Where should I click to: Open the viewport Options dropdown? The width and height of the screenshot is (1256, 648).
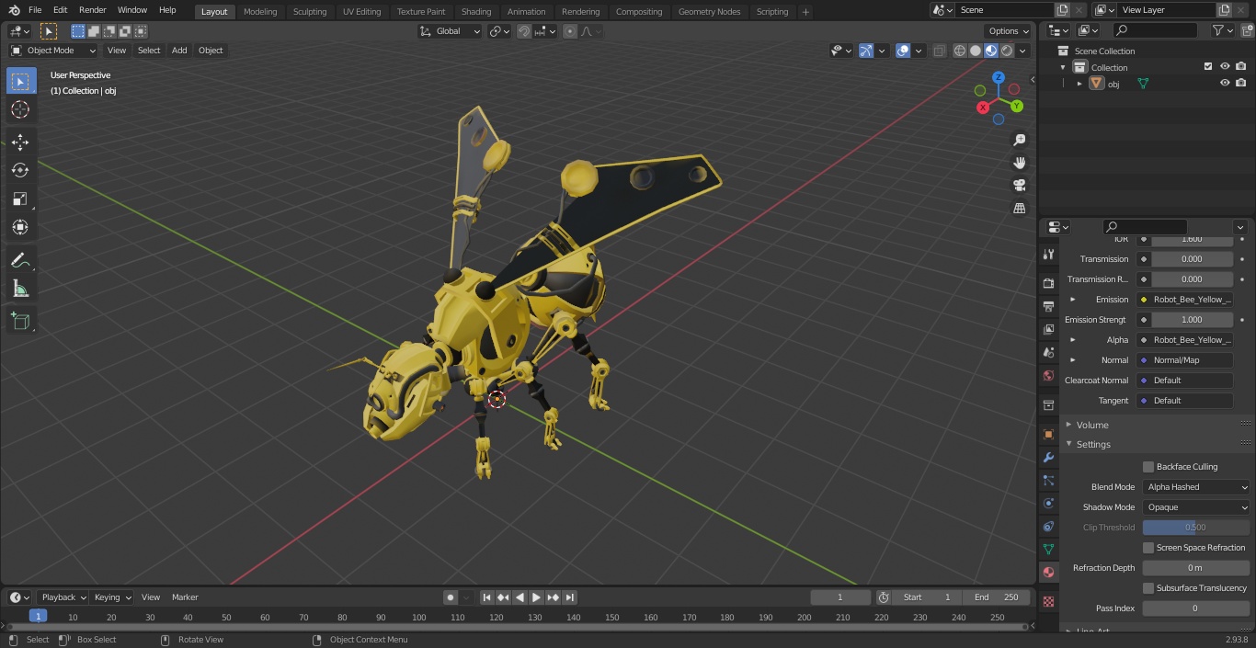(1008, 31)
